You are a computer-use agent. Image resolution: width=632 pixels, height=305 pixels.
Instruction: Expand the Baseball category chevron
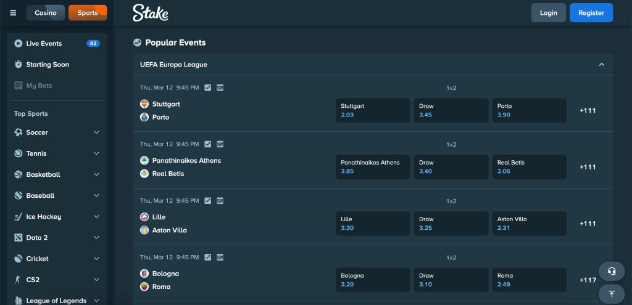click(x=96, y=195)
